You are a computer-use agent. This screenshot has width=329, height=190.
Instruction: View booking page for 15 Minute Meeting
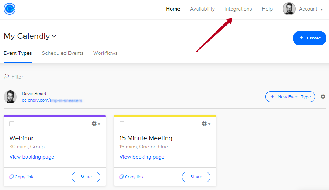pos(142,157)
